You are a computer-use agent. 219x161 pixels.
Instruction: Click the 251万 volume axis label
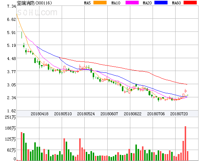tap(10, 117)
